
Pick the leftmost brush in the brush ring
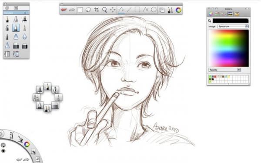pos(37,97)
